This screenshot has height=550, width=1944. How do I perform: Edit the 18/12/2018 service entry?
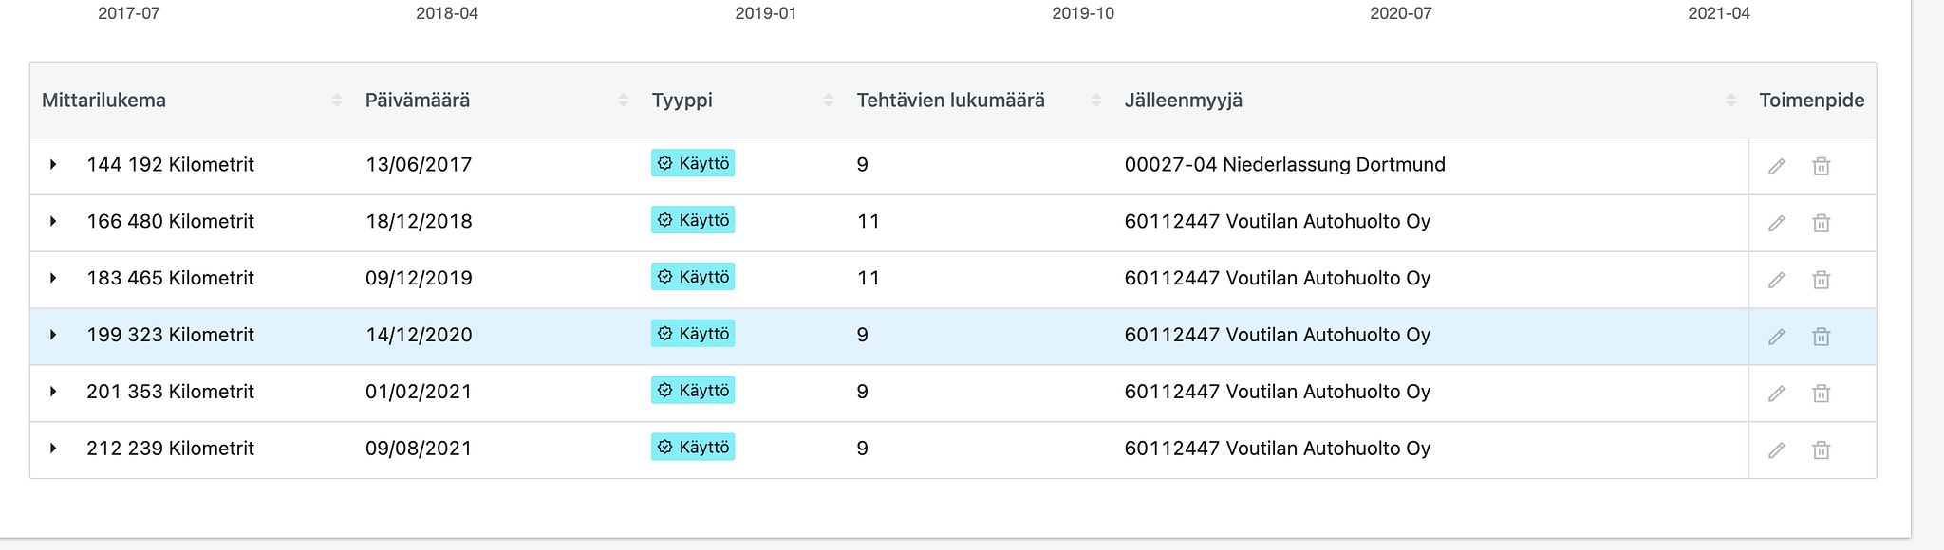coord(1776,224)
